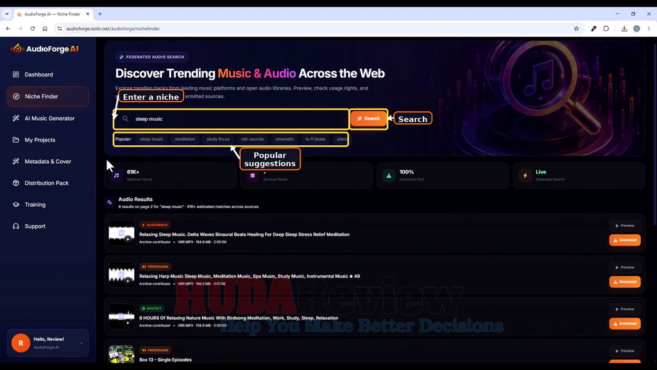657x370 pixels.
Task: Open the browser profile icon
Action: [636, 28]
